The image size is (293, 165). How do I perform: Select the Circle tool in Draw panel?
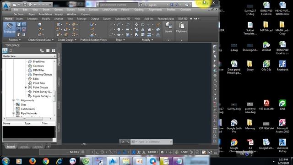(119, 29)
